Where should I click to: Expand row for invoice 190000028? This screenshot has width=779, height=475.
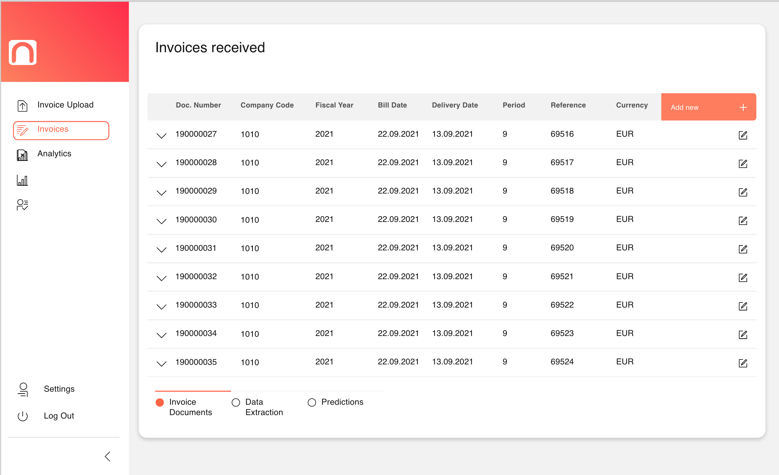161,164
